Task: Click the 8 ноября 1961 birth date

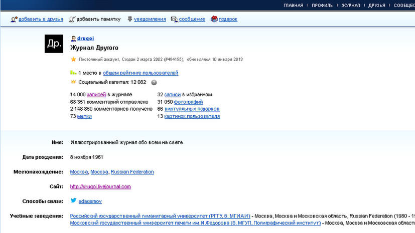Action: point(86,157)
